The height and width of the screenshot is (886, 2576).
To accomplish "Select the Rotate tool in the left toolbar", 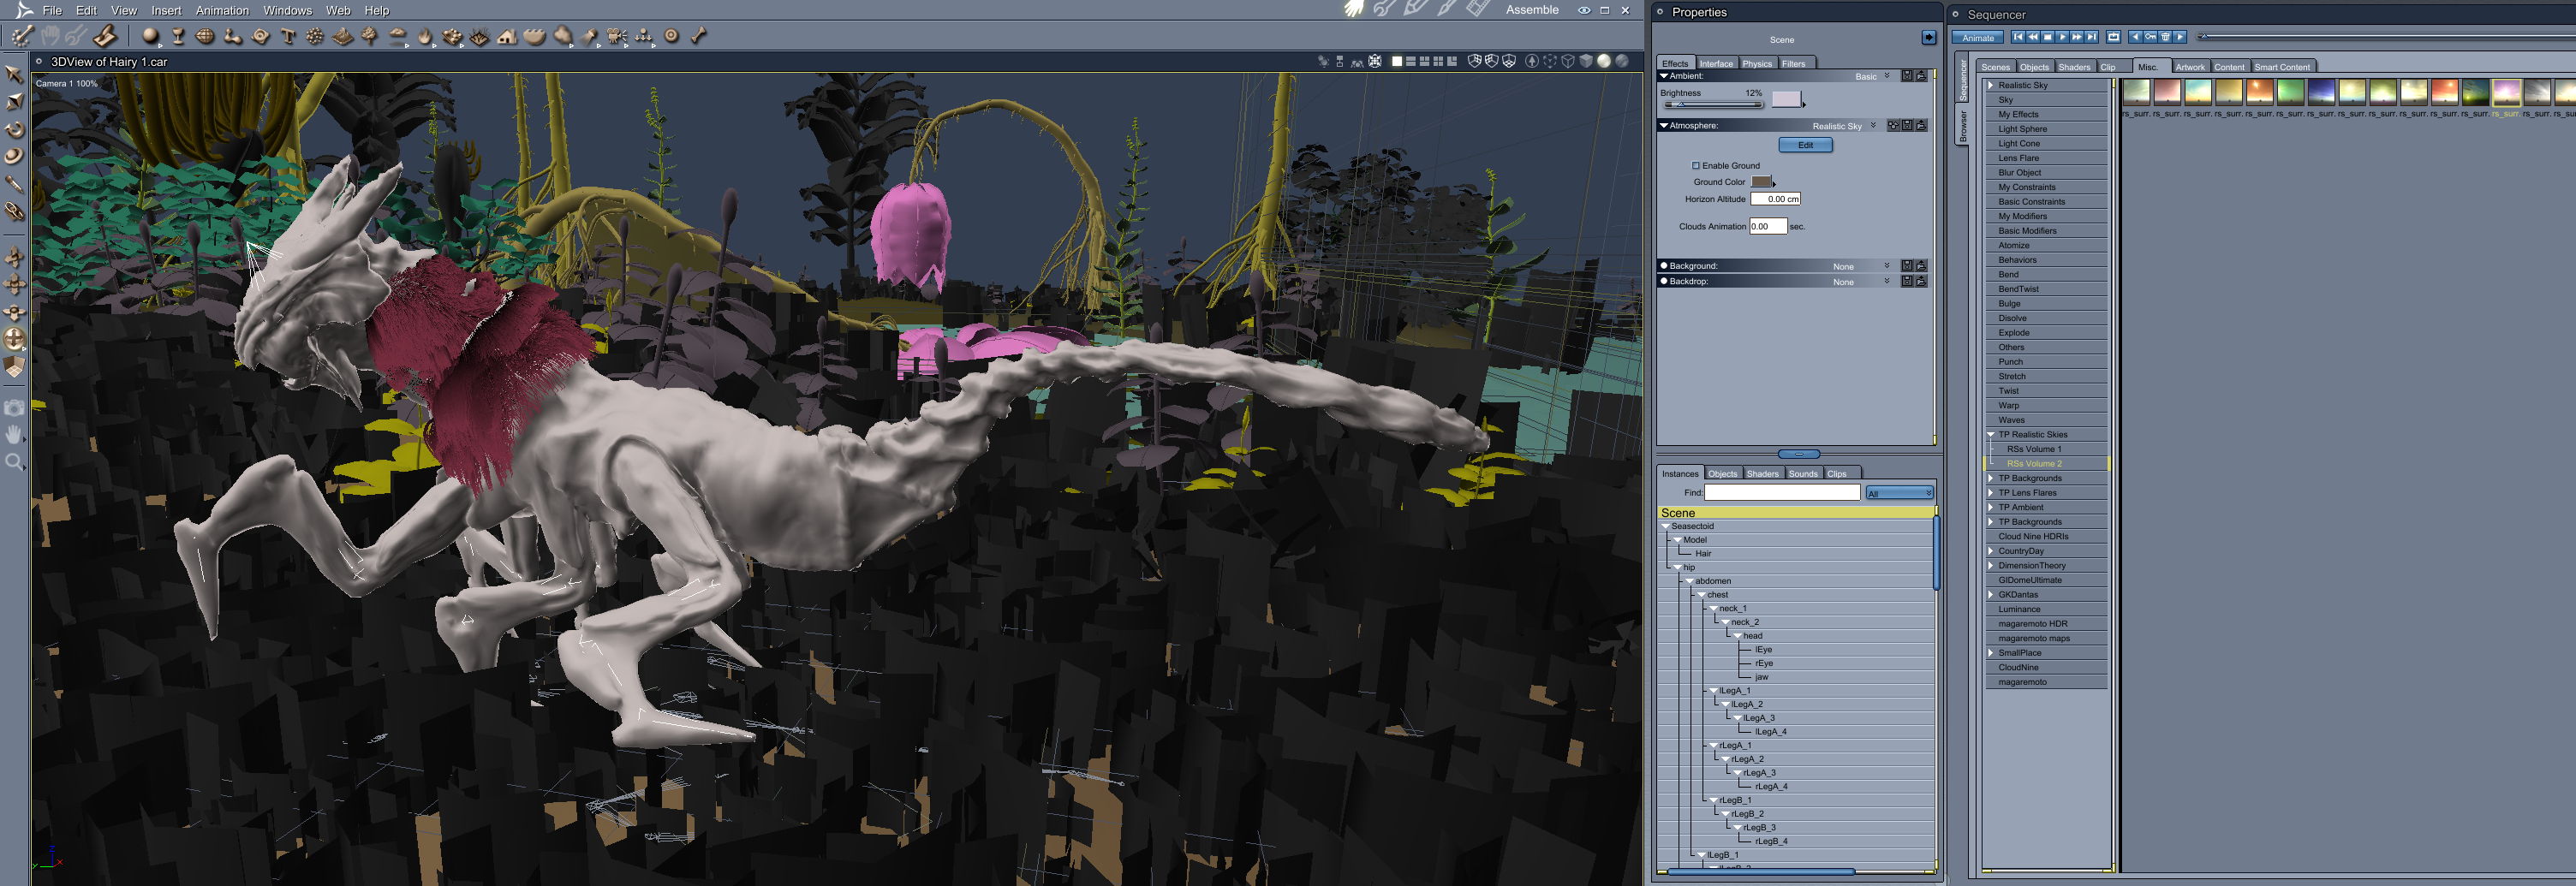I will (14, 129).
